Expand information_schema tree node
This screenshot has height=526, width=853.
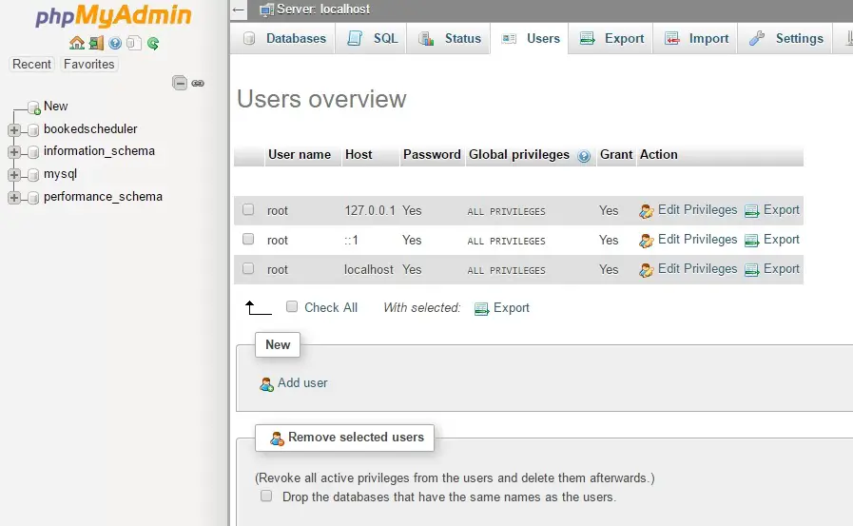[14, 152]
